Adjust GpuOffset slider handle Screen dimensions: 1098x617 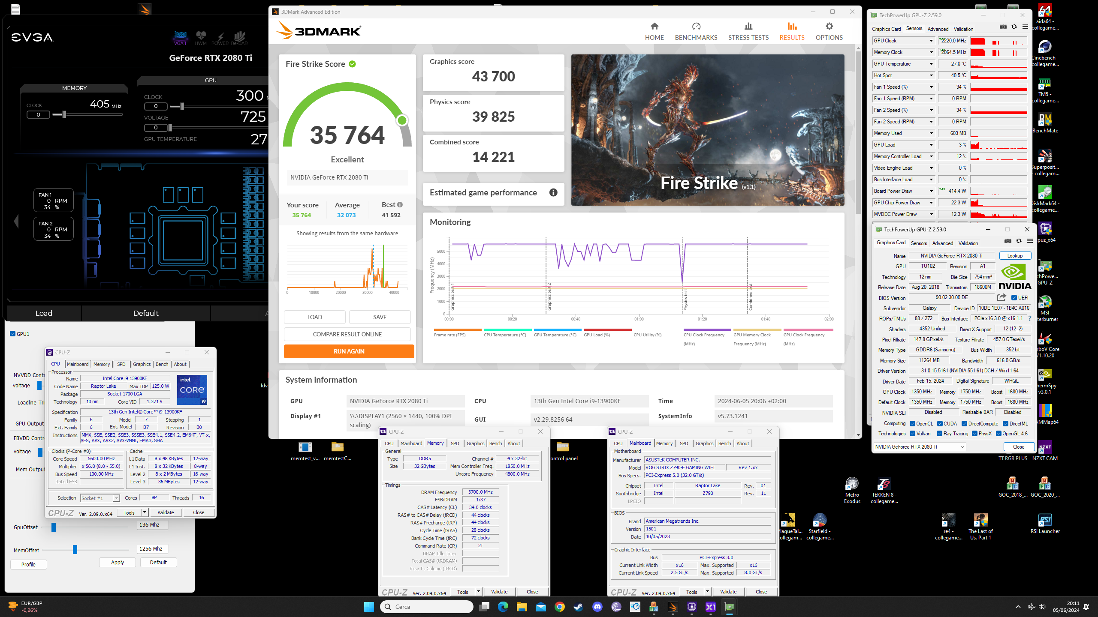click(54, 527)
